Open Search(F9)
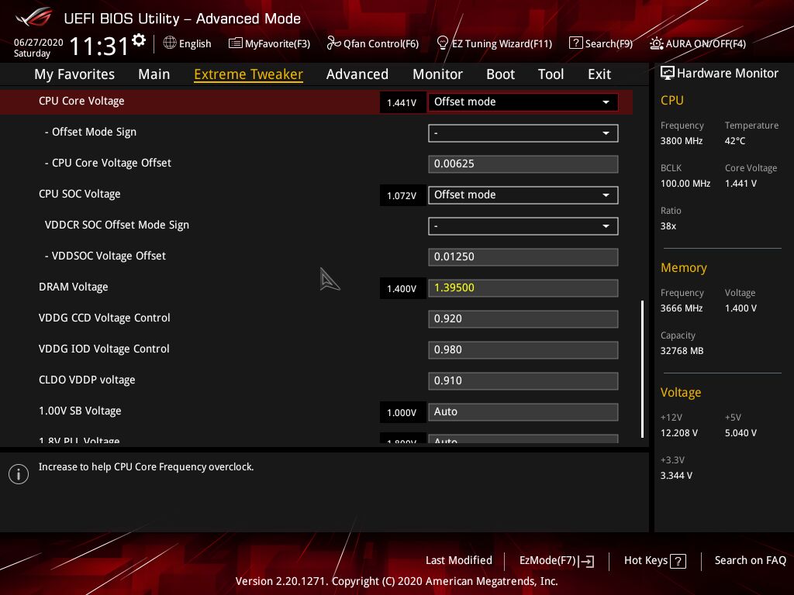The width and height of the screenshot is (794, 595). (609, 43)
